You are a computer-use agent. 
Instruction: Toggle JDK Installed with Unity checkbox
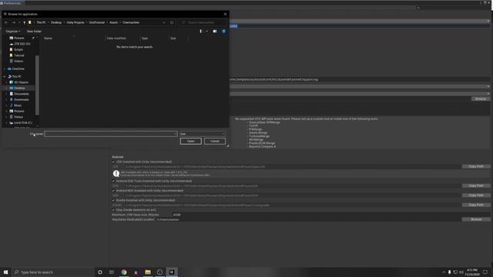(113, 162)
